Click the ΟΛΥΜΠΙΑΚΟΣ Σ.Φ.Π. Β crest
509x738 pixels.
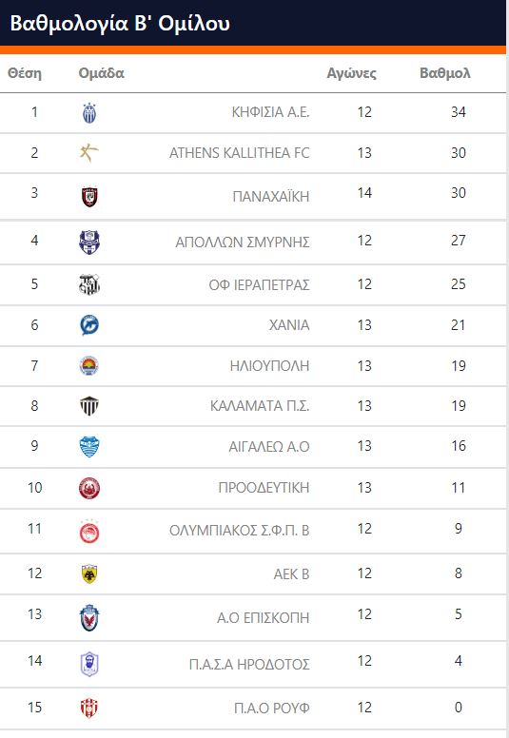coord(89,532)
